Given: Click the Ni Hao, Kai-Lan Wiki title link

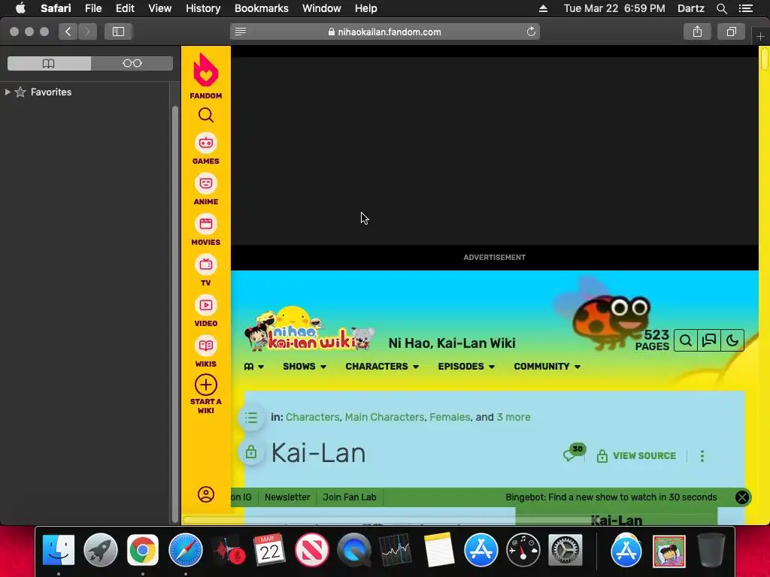Looking at the screenshot, I should pyautogui.click(x=452, y=343).
